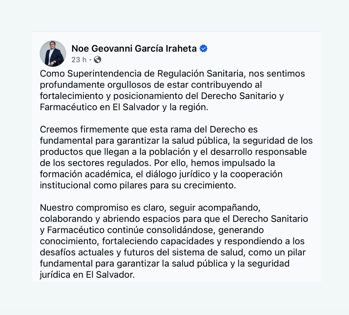Click the final line "jurídica en El Salvador"
349x315 pixels.
tap(87, 275)
